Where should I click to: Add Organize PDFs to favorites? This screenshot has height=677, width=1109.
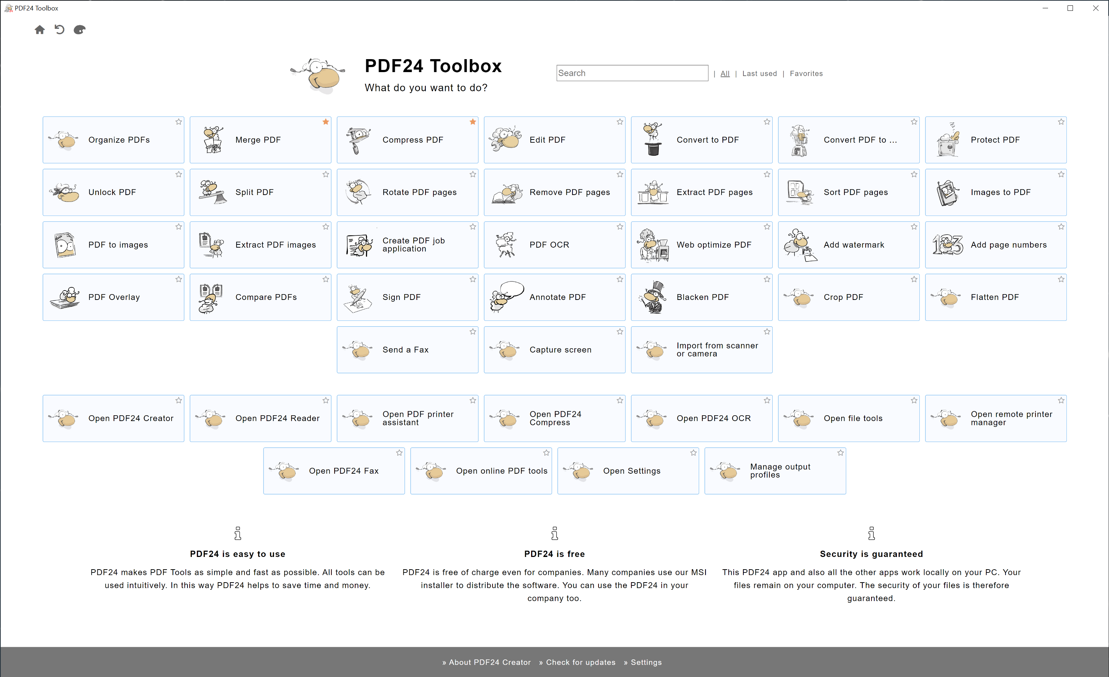point(178,123)
